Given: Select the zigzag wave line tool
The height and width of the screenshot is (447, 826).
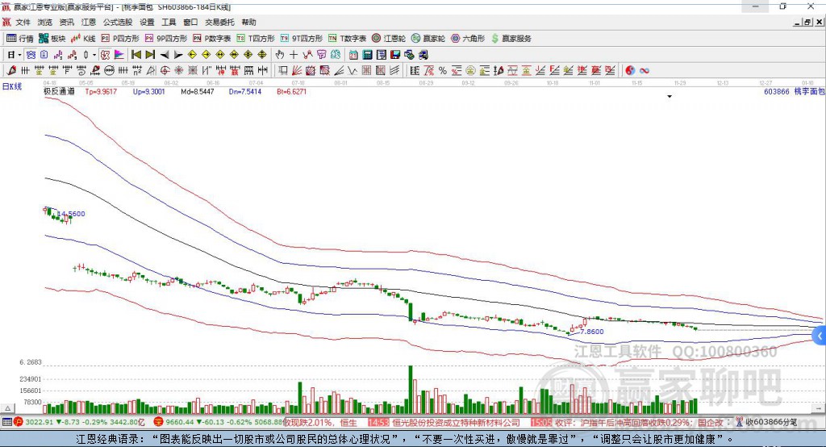Looking at the screenshot, I should pyautogui.click(x=352, y=71).
